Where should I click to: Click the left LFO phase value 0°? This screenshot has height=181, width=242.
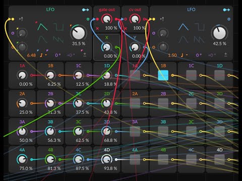tap(57, 55)
